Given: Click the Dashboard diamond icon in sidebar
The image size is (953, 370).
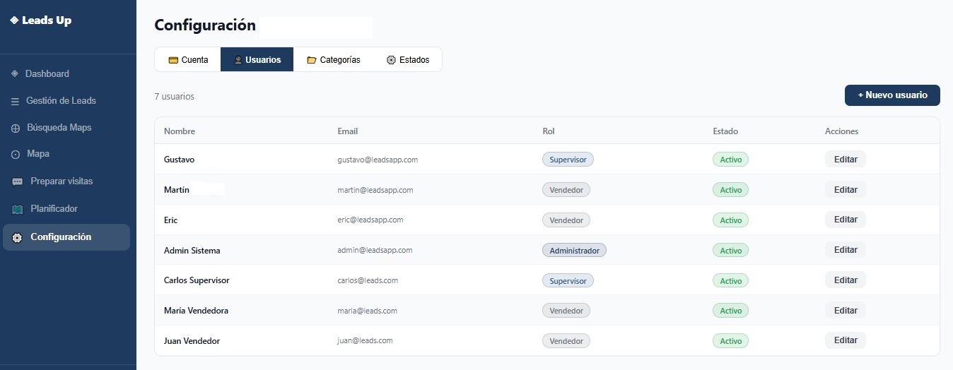Looking at the screenshot, I should [x=15, y=73].
